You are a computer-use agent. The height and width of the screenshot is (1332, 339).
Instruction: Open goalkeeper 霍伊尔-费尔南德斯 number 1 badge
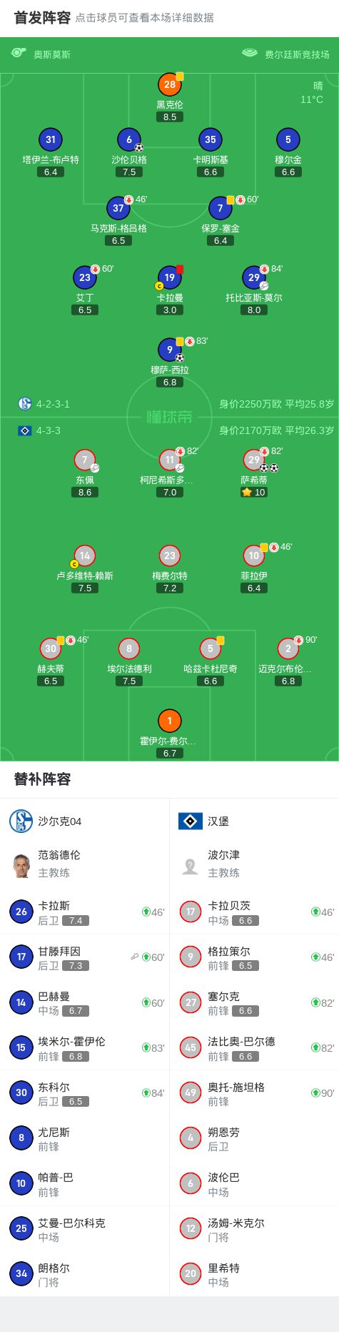point(170,721)
